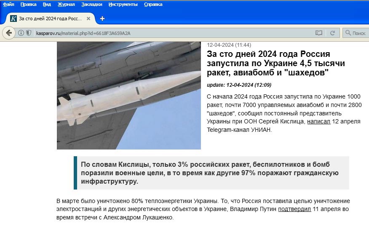Open site information icon in address bar
This screenshot has width=369, height=227.
21,33
